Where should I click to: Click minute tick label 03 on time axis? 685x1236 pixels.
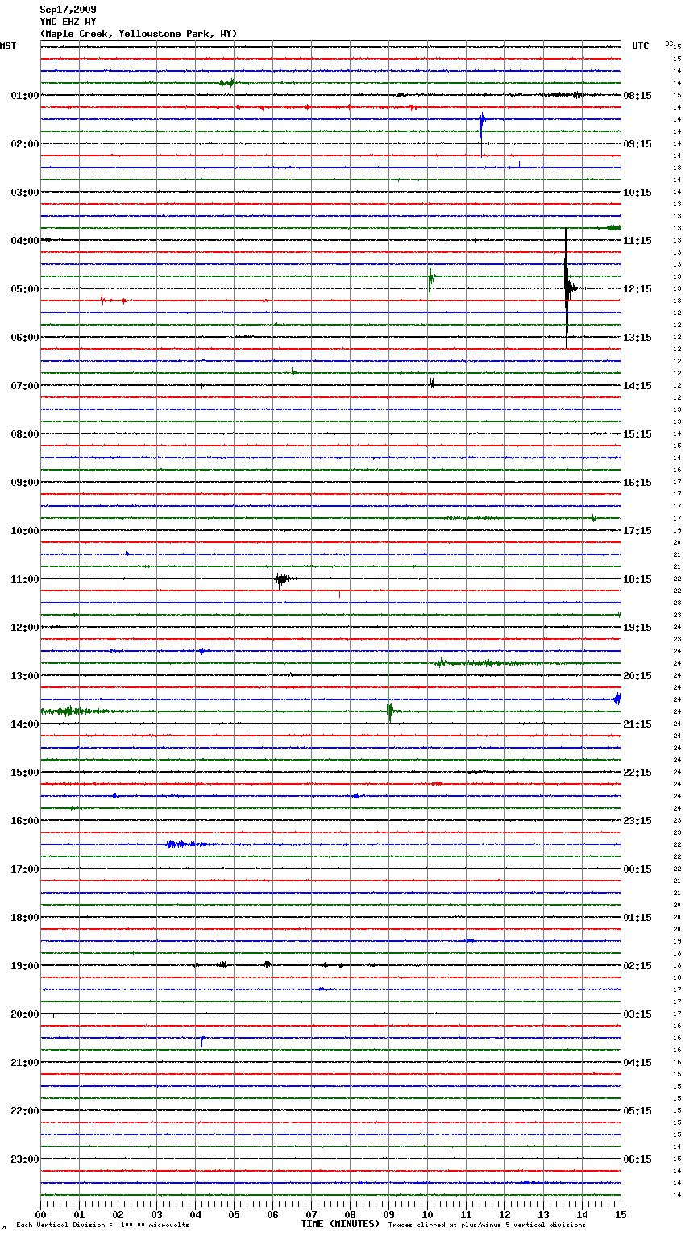156,1214
